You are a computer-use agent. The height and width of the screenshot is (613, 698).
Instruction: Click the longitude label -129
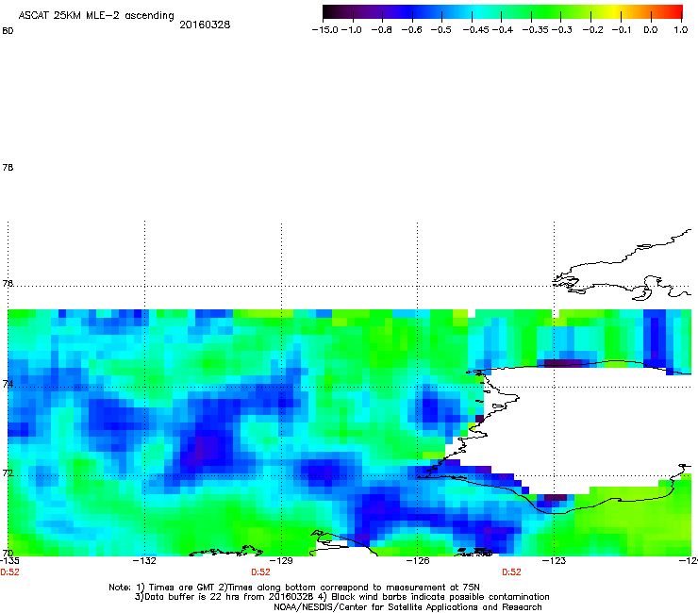click(x=281, y=561)
